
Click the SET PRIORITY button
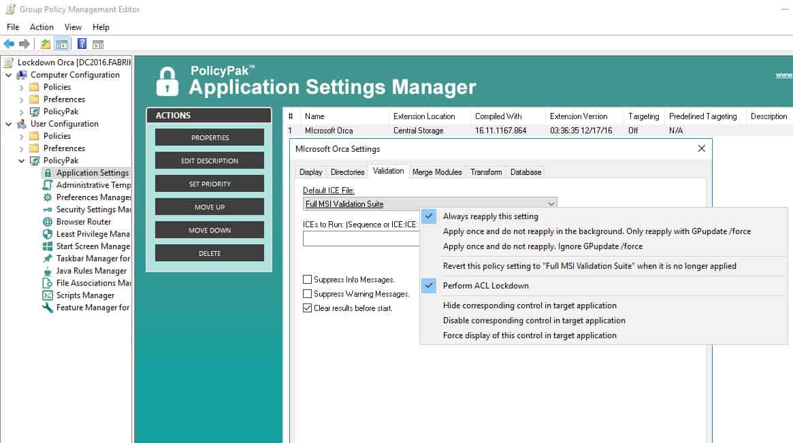pos(210,184)
